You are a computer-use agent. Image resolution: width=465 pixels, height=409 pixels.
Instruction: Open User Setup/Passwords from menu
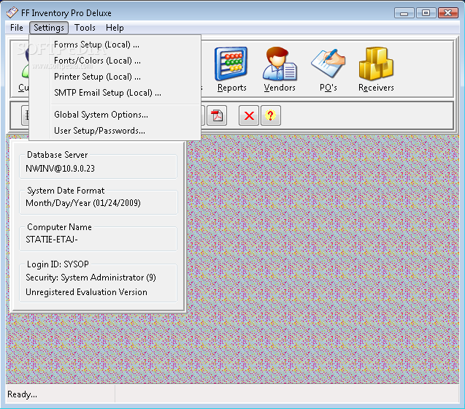tap(115, 131)
